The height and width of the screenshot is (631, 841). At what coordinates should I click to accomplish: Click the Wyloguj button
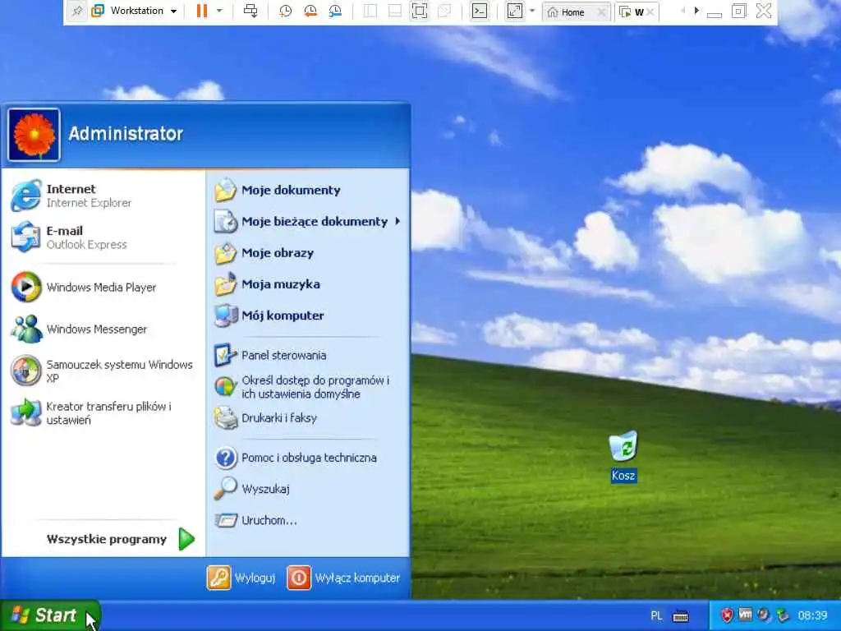click(241, 578)
